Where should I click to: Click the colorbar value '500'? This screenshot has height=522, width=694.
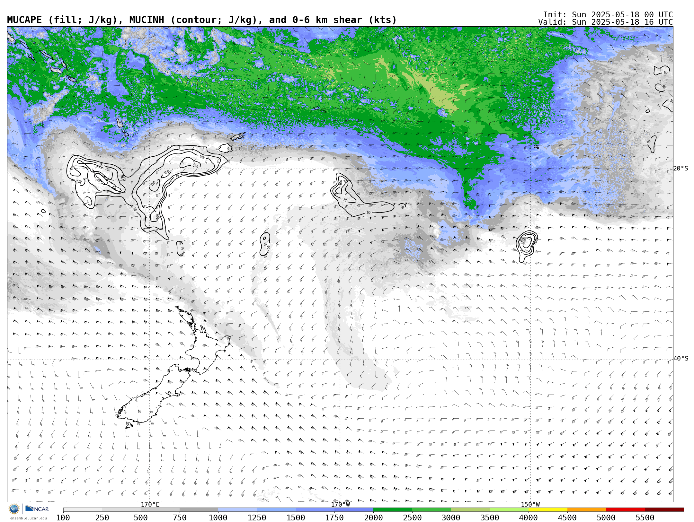(141, 518)
